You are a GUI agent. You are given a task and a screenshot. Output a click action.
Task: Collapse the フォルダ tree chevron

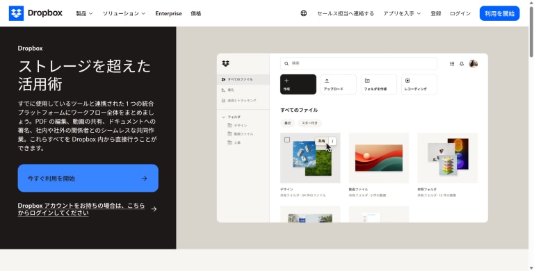coord(223,117)
